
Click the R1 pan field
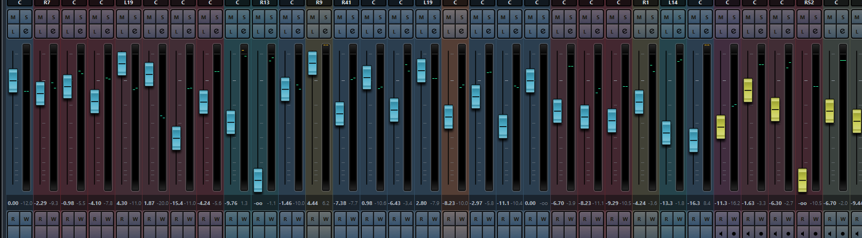tap(646, 3)
